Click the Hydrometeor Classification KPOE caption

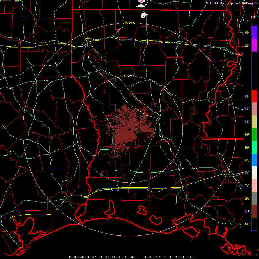click(x=131, y=257)
